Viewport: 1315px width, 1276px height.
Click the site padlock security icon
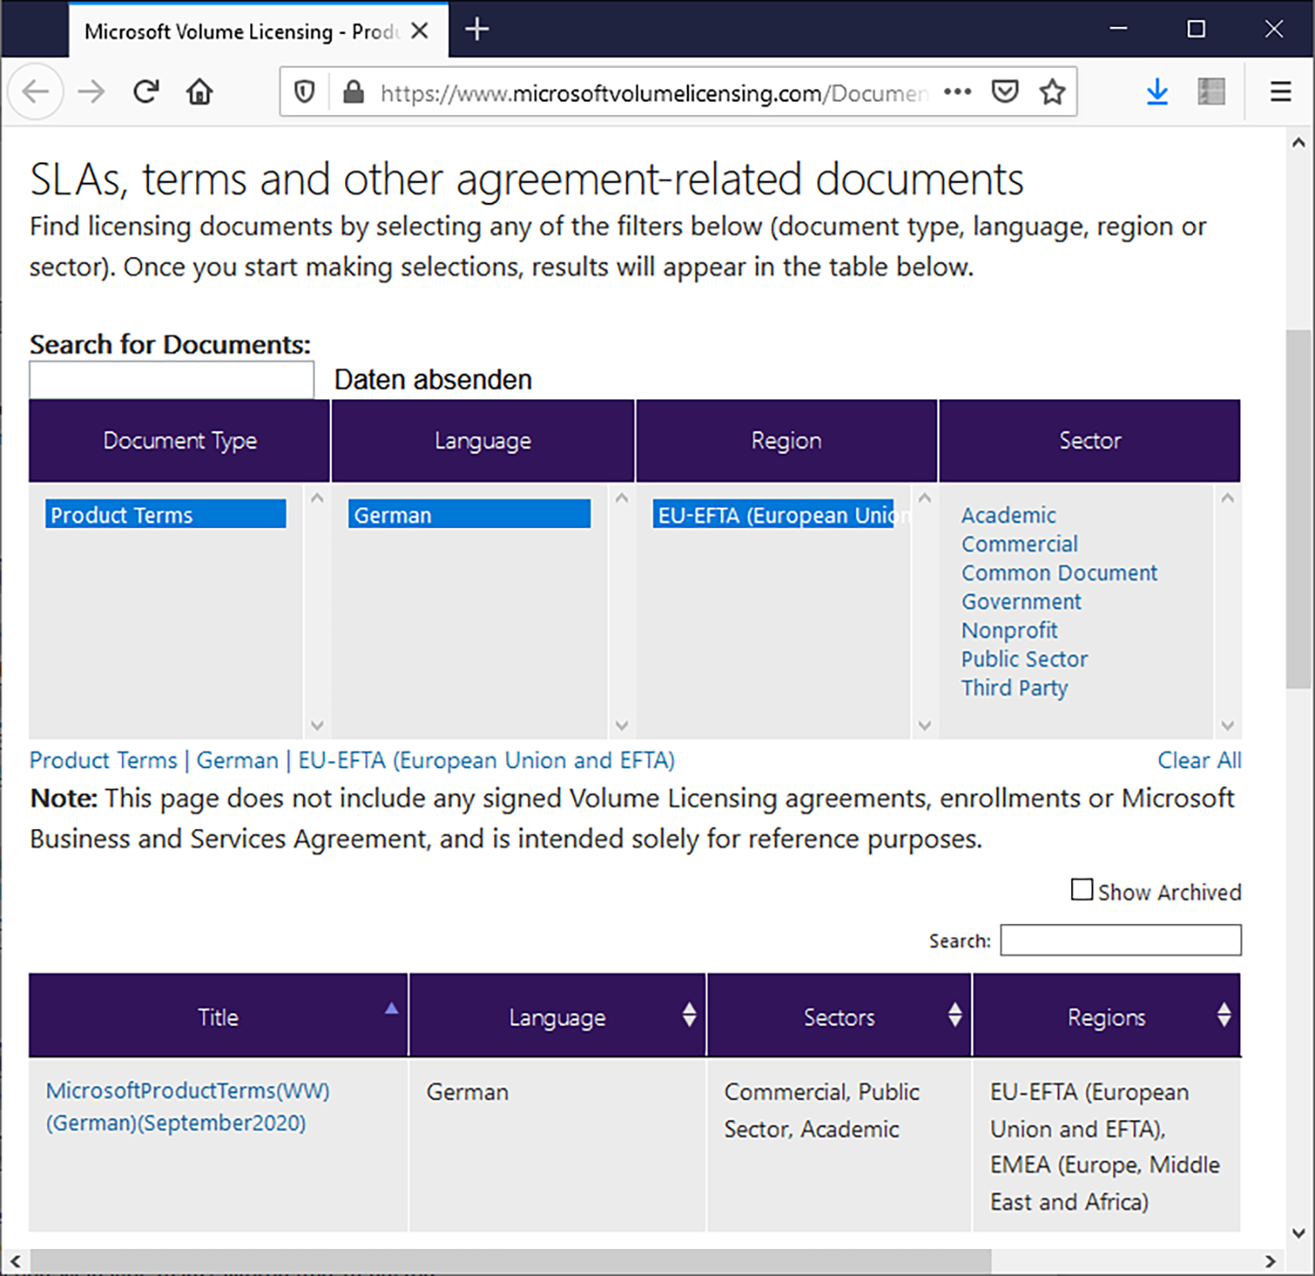354,91
